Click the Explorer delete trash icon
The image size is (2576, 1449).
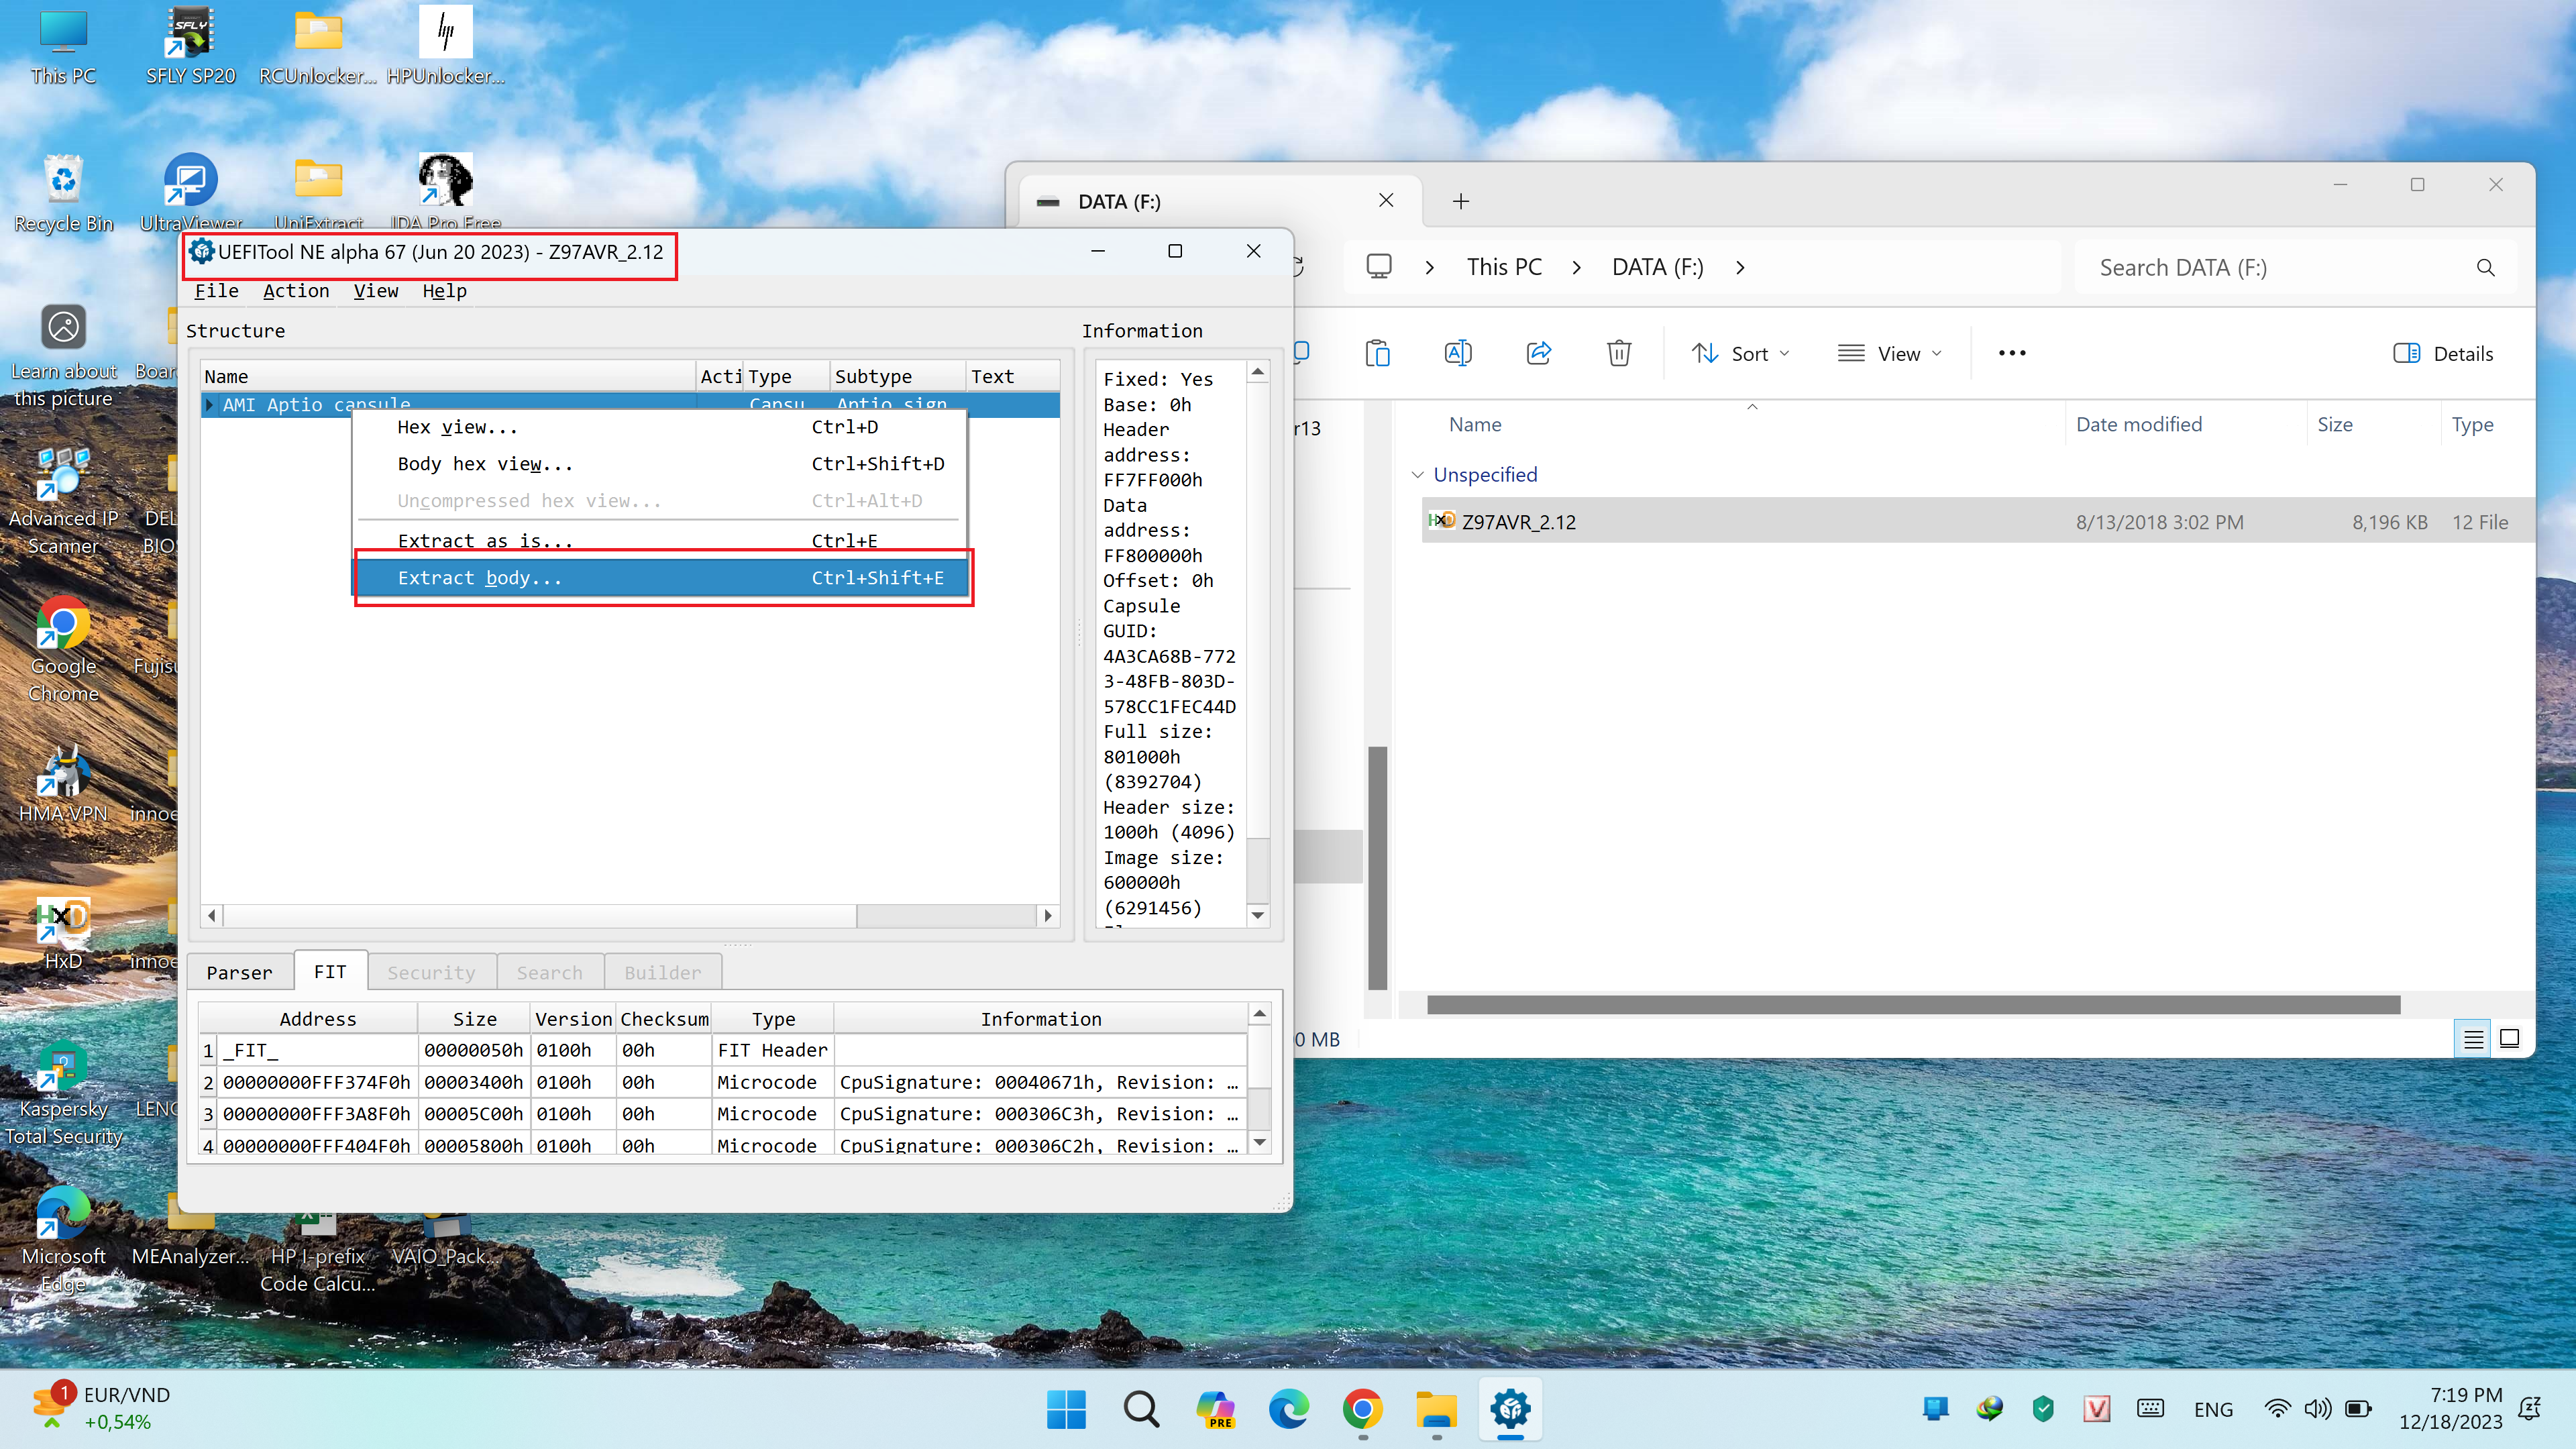(1618, 353)
